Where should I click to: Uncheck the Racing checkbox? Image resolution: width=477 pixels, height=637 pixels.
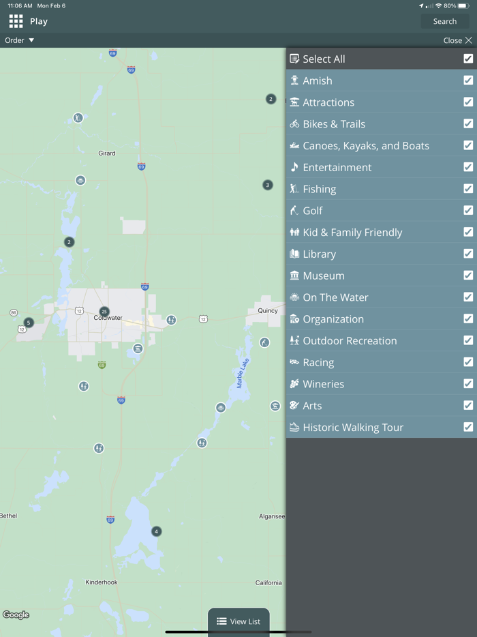coord(468,361)
